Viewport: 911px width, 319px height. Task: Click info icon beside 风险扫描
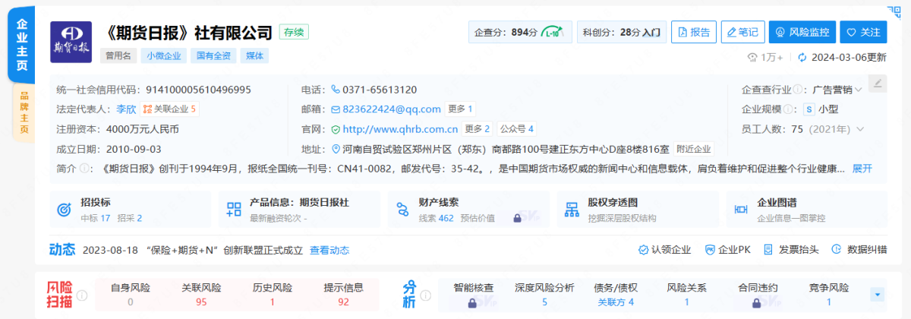pos(82,295)
